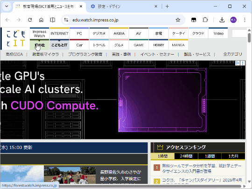
Task: Click the AdChoices icon on banner
Action: point(238,63)
